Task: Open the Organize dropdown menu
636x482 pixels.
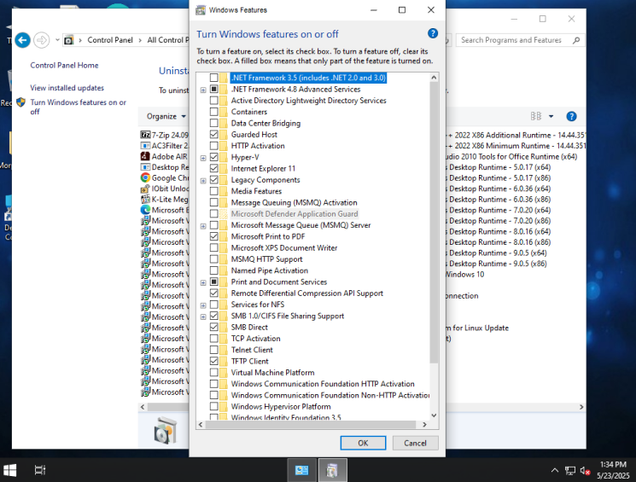Action: (166, 116)
